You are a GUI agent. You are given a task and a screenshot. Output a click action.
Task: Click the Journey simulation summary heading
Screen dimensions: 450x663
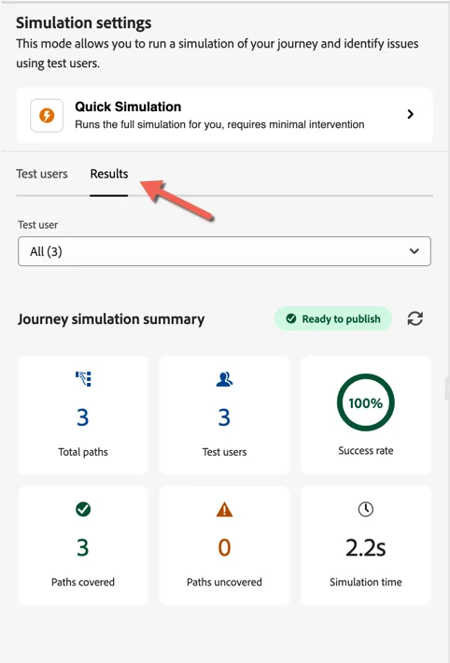pos(111,318)
